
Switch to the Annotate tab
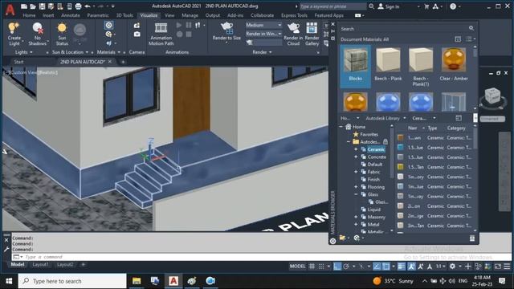click(71, 15)
